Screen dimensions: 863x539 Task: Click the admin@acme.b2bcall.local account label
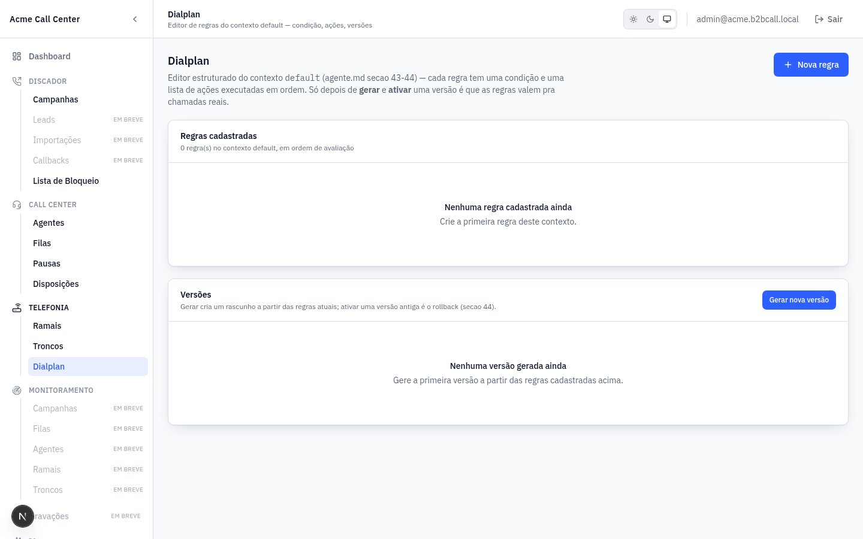[747, 19]
